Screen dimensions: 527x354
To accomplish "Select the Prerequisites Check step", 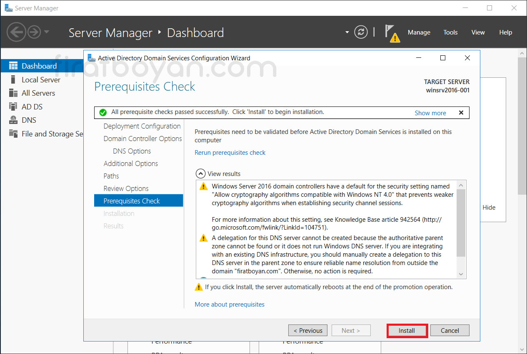I will pyautogui.click(x=139, y=201).
